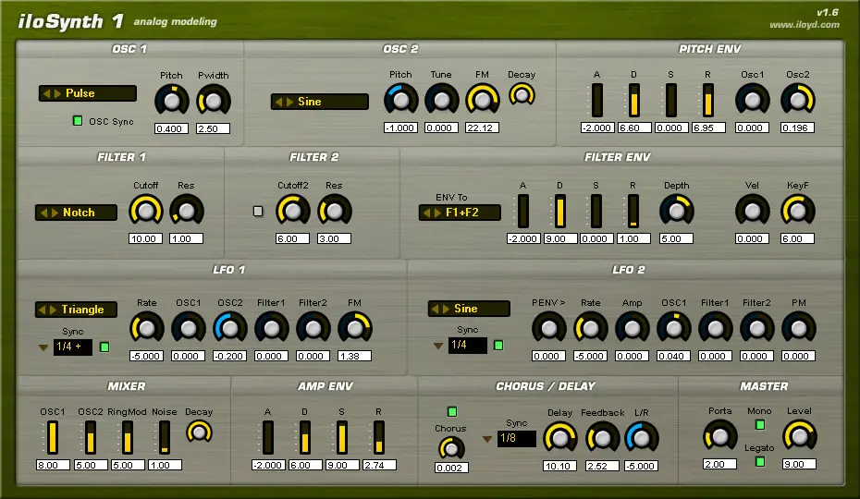Click the Filter 2 Res knob

point(335,211)
